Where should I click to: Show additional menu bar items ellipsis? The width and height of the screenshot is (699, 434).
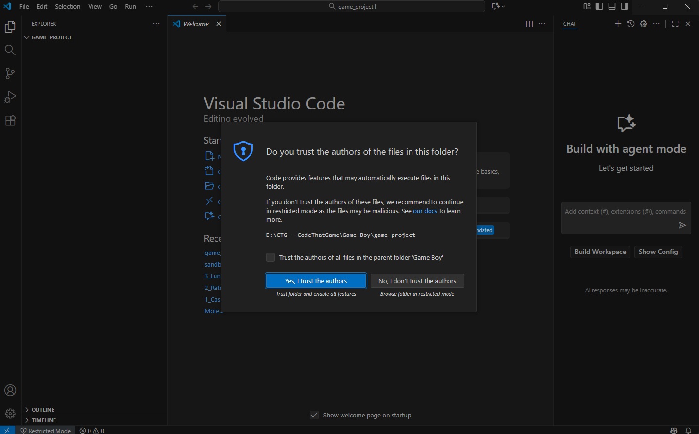149,7
